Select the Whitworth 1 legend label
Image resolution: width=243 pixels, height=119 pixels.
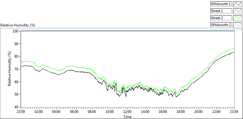click(221, 4)
